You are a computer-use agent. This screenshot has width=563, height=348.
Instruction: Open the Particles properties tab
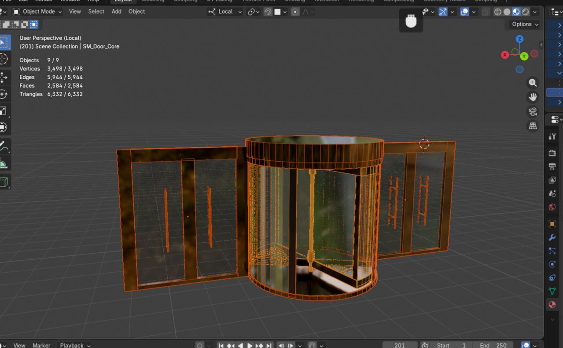click(x=552, y=251)
